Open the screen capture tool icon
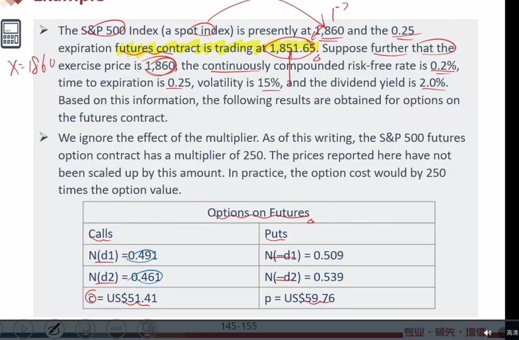Image resolution: width=519 pixels, height=340 pixels. [x=85, y=329]
